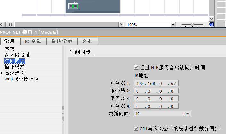Select 以太网地址 in the navigation tree

point(17,55)
